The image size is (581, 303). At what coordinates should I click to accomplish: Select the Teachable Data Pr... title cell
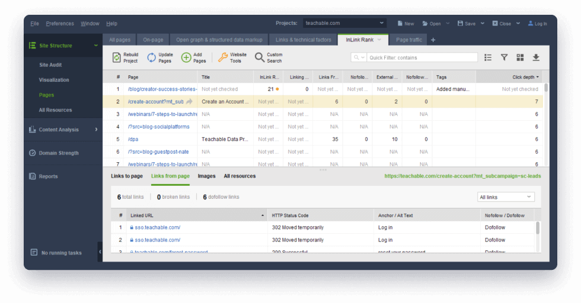click(225, 139)
